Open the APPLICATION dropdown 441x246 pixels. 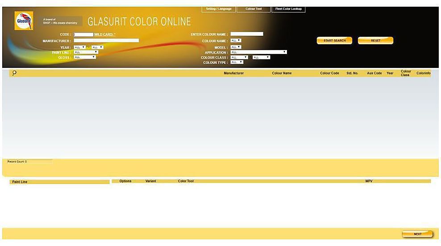pos(259,52)
